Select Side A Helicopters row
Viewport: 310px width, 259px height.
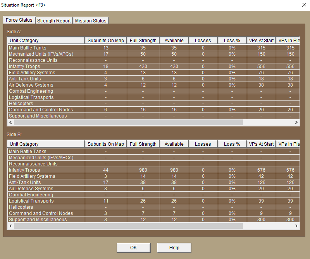point(153,104)
